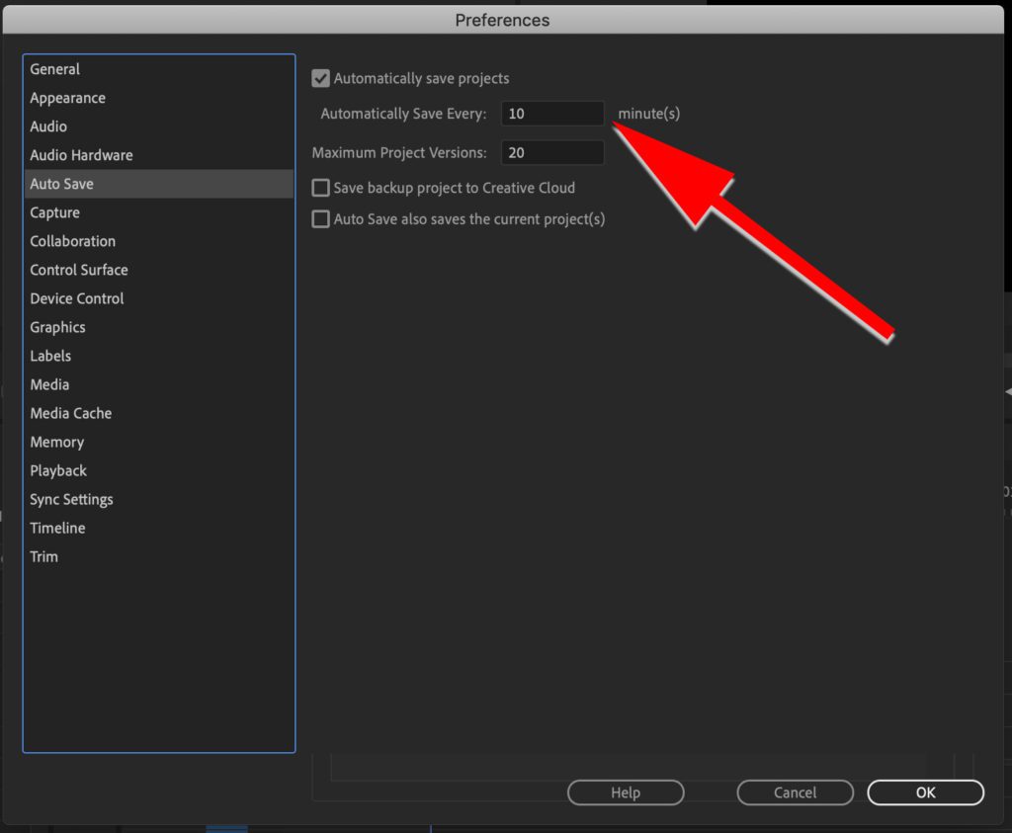Click the Automatically Save Every minutes field
1012x833 pixels.
click(552, 114)
